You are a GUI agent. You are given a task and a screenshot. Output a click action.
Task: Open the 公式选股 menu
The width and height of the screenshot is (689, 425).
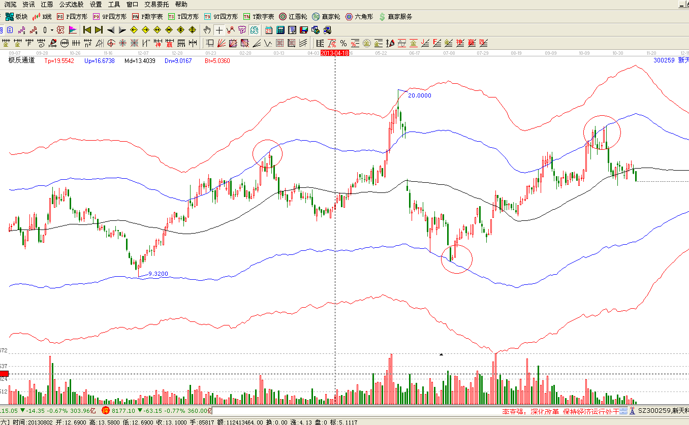click(71, 4)
